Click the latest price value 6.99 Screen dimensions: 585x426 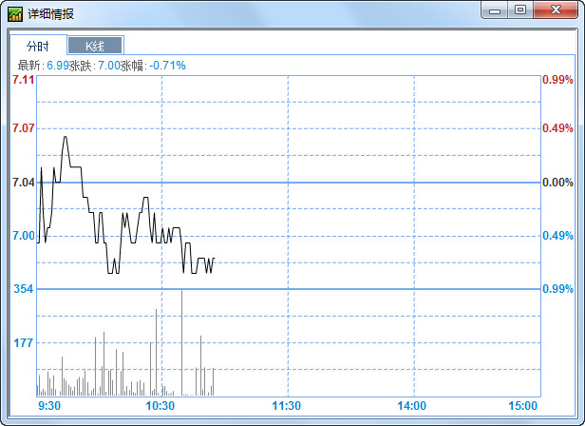(58, 66)
